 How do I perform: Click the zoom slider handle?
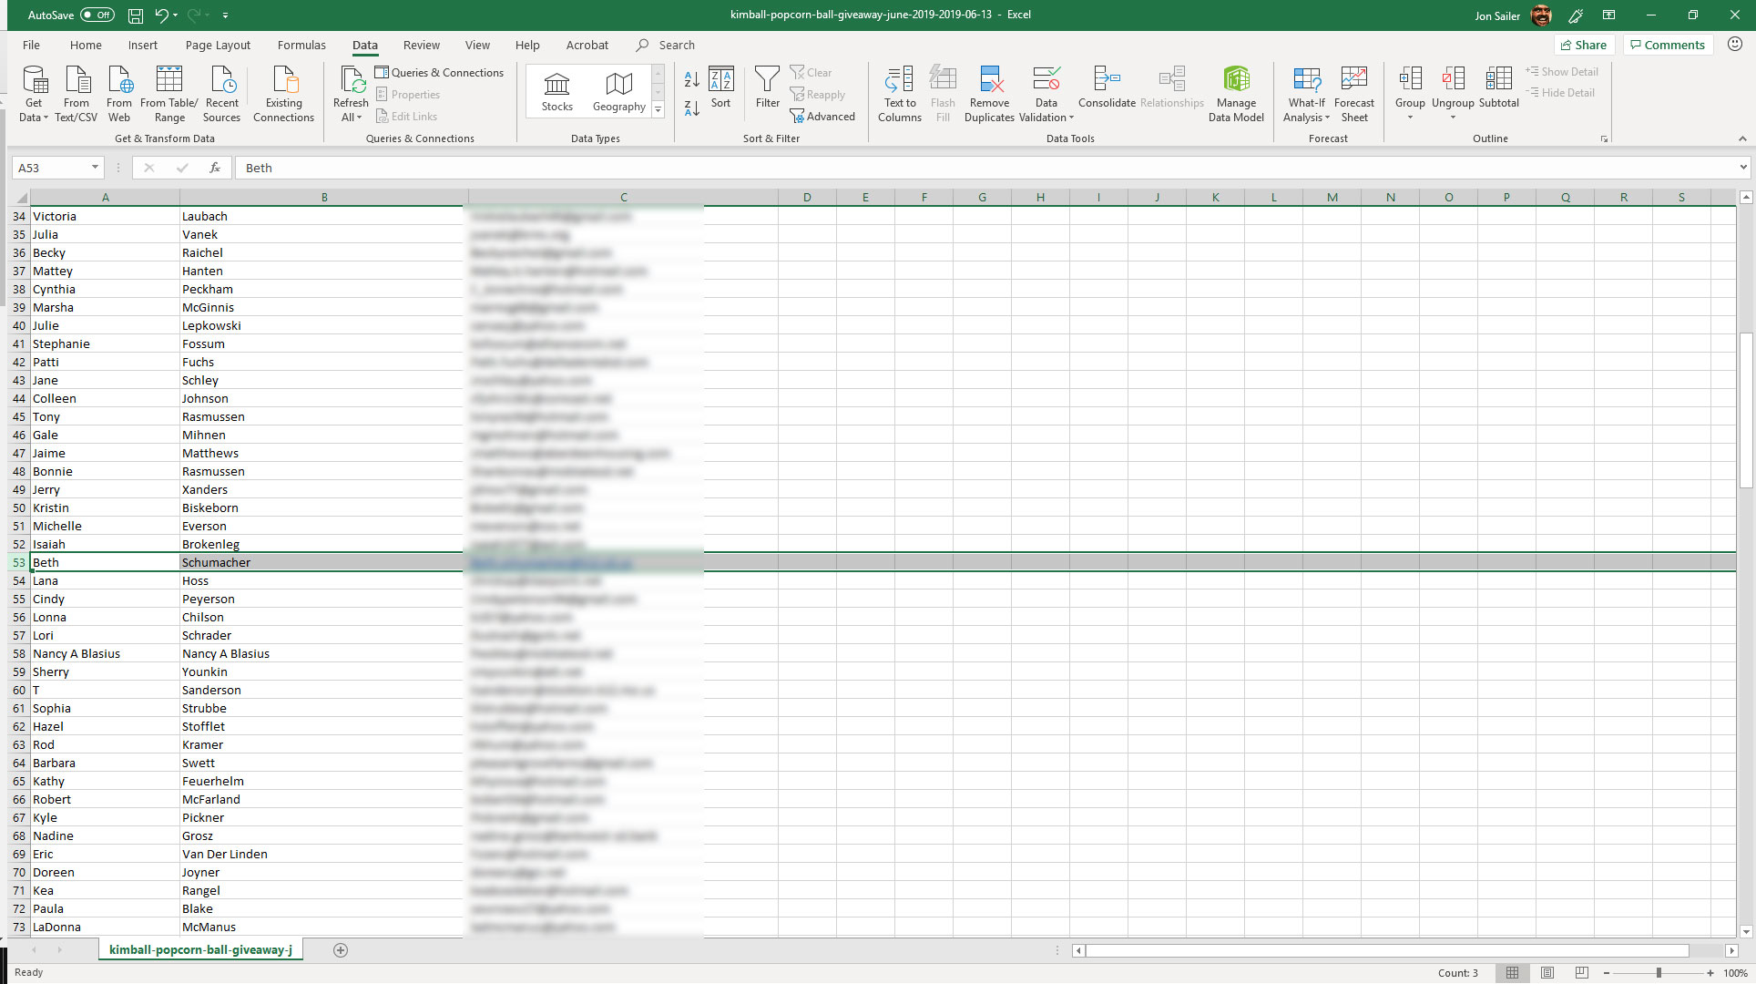coord(1659,973)
